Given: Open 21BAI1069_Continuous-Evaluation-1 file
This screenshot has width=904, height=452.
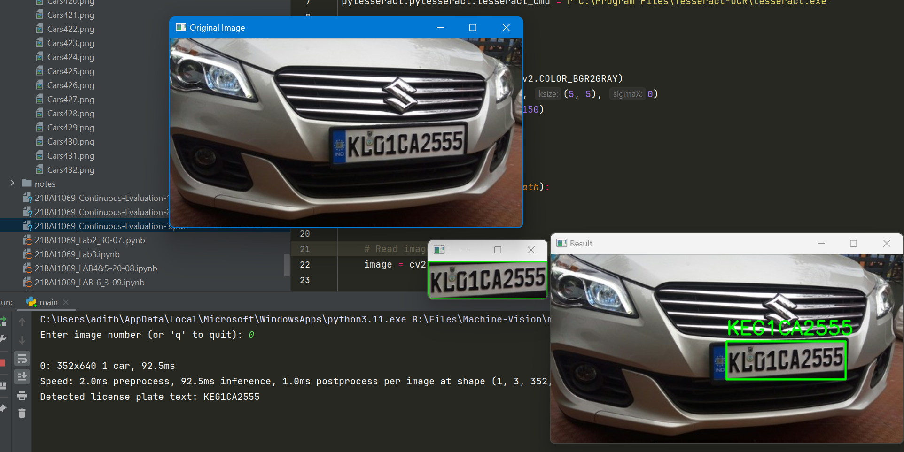Looking at the screenshot, I should coord(101,198).
